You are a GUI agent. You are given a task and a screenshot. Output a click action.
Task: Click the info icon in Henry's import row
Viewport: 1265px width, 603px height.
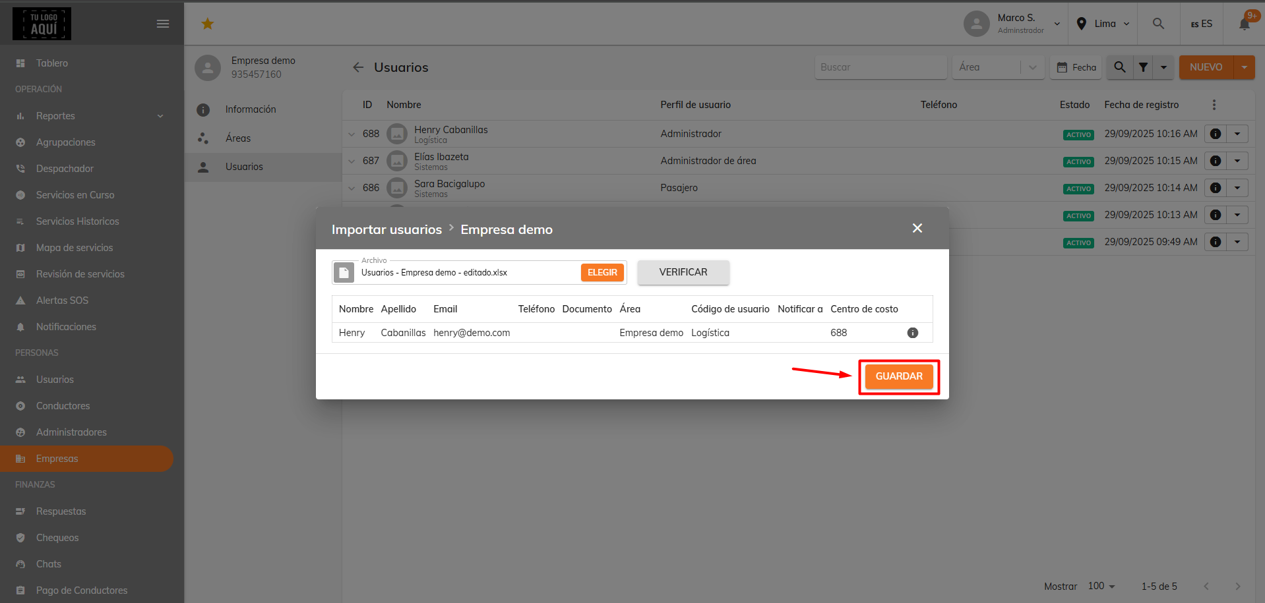[x=913, y=333]
